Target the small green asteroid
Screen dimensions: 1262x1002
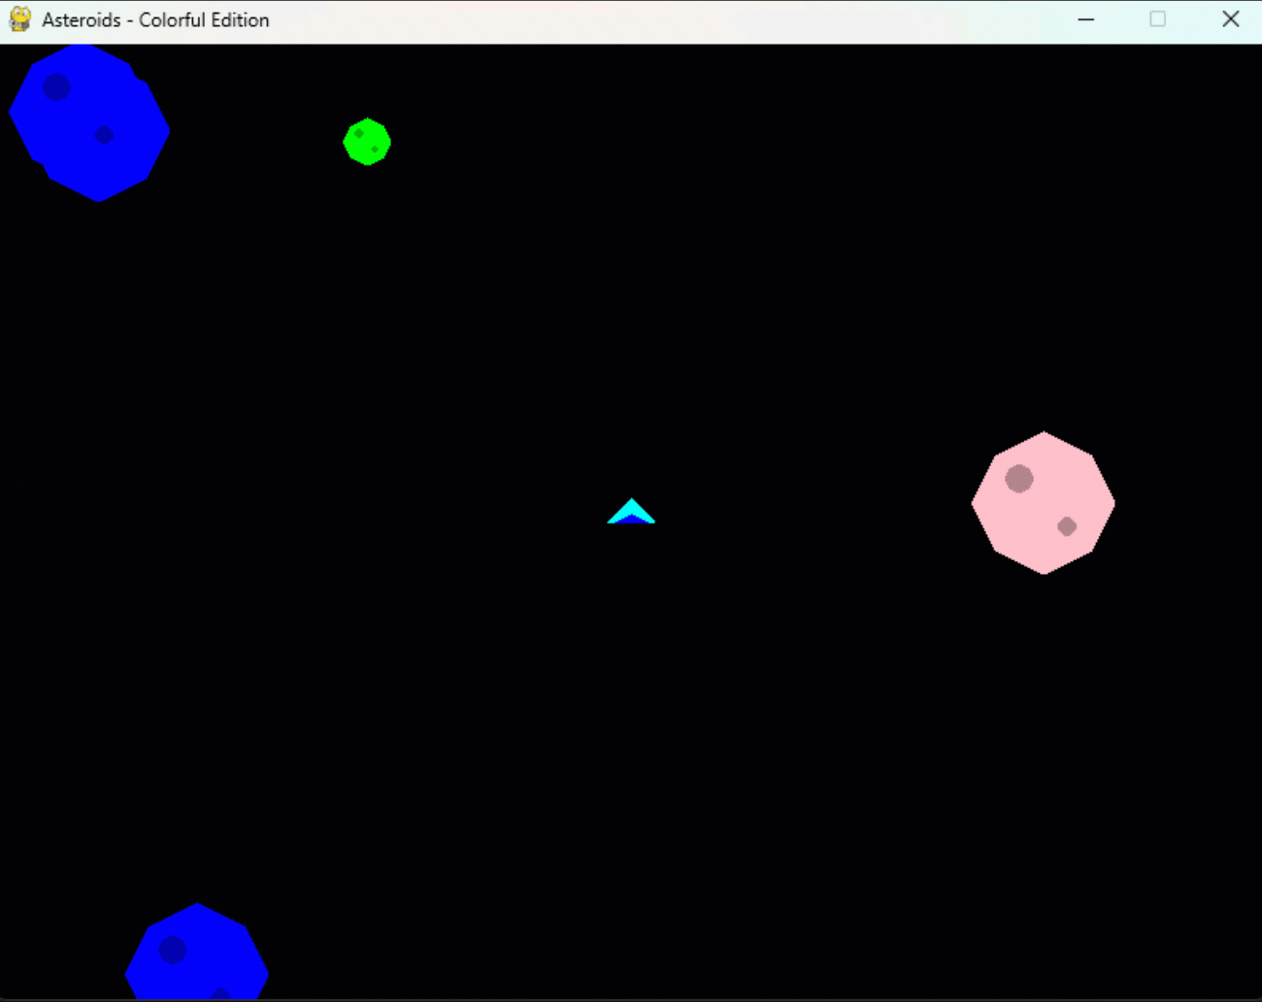click(367, 142)
